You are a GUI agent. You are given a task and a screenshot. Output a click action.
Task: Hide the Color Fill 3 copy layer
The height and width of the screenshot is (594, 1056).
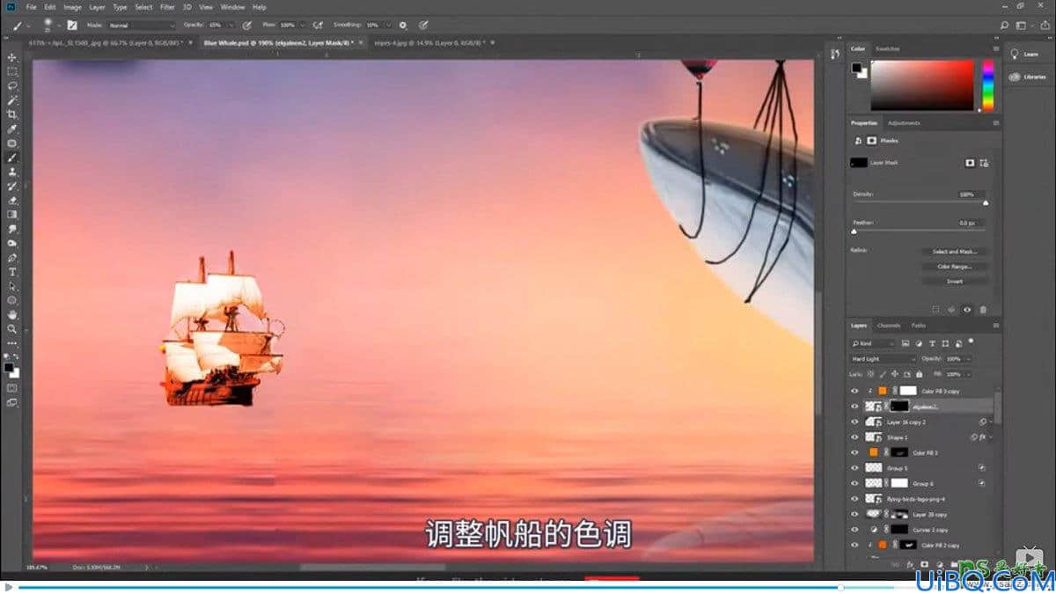point(854,391)
